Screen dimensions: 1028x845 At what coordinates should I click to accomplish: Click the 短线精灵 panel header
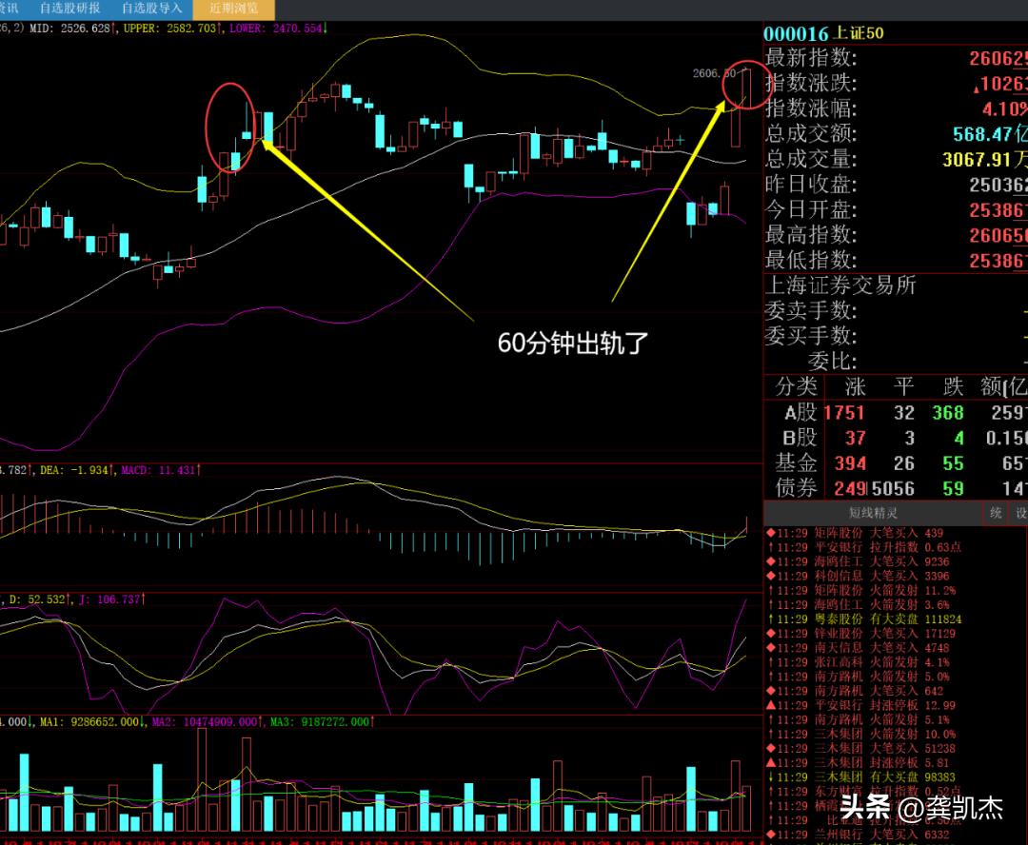(874, 513)
